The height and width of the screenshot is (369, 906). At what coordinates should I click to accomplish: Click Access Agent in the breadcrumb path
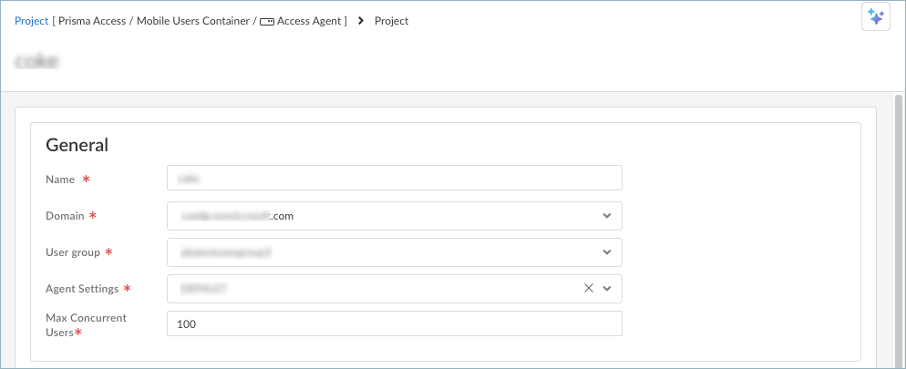point(309,21)
